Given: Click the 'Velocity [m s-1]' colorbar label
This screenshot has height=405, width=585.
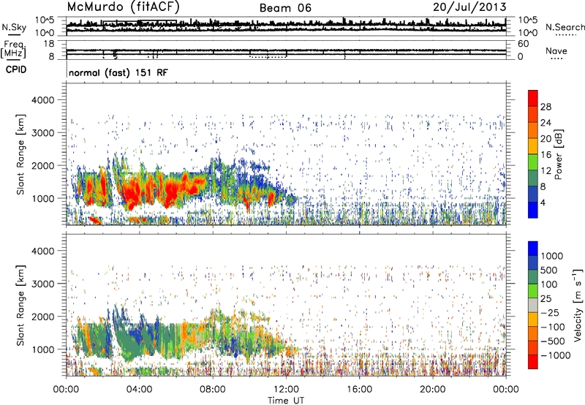Looking at the screenshot, I should tap(578, 305).
